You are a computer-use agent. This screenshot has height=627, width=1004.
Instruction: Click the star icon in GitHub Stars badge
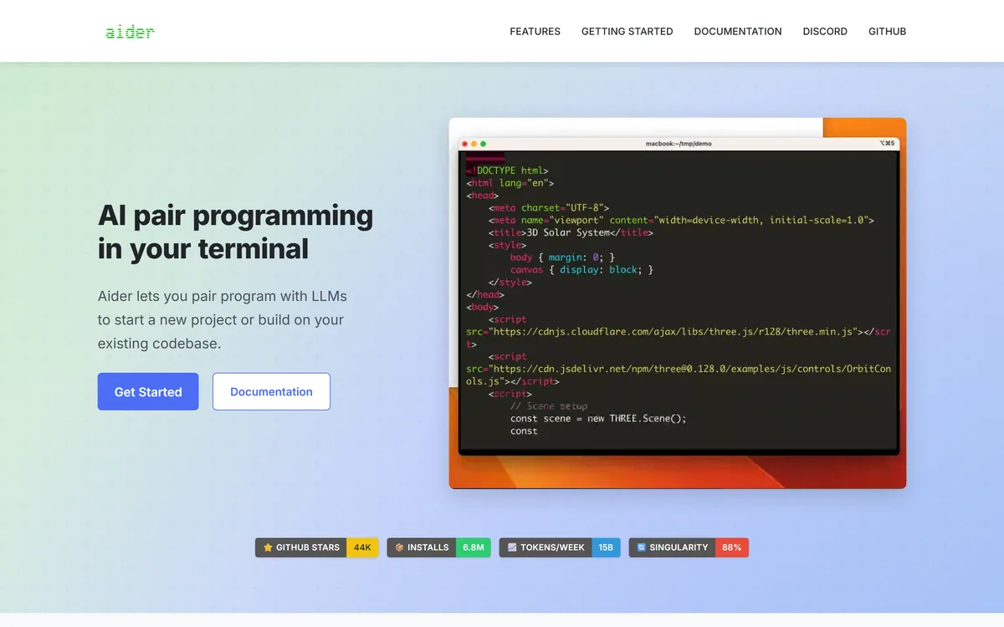(268, 548)
